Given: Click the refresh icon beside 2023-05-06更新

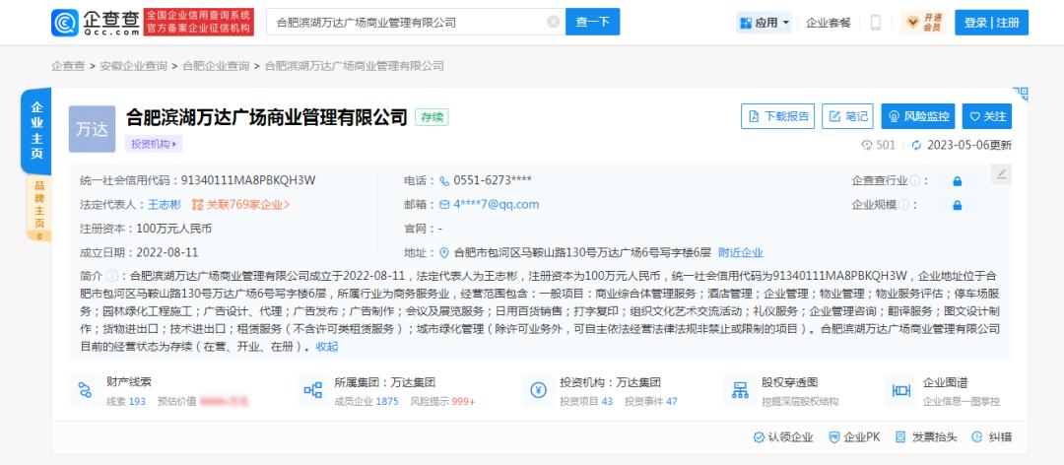Looking at the screenshot, I should pyautogui.click(x=917, y=145).
